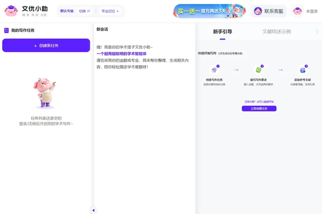The height and width of the screenshot is (214, 322).
Task: Click 一个越用越聪明的学术智能体 purple text
Action: pyautogui.click(x=121, y=53)
